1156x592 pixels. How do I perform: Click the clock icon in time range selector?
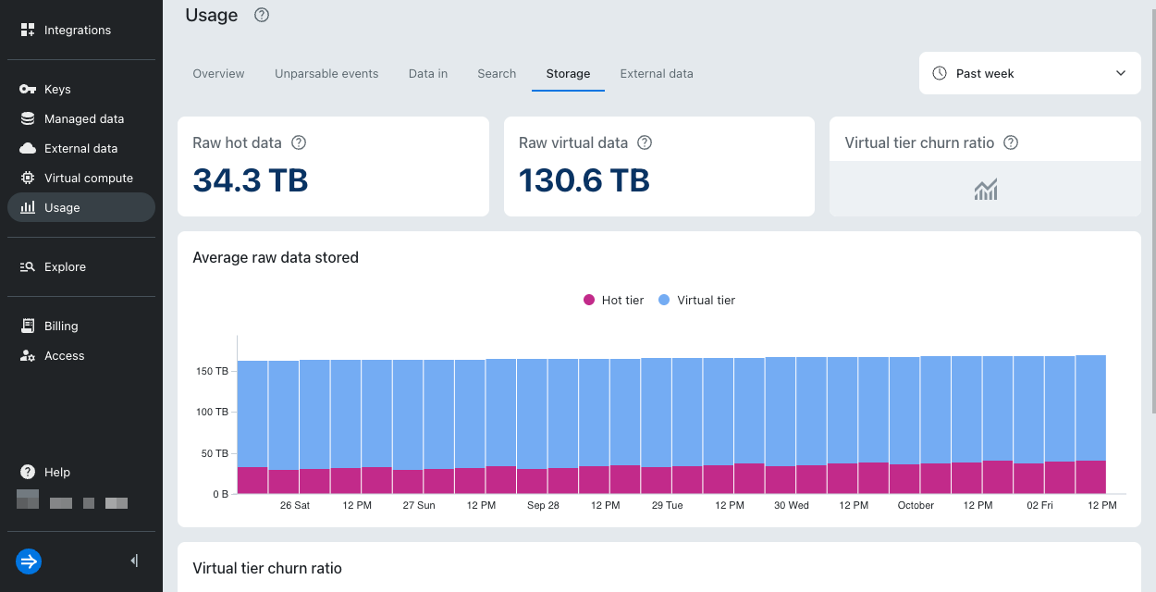coord(940,73)
